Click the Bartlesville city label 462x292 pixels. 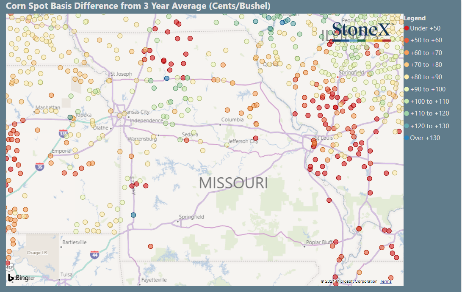point(75,242)
